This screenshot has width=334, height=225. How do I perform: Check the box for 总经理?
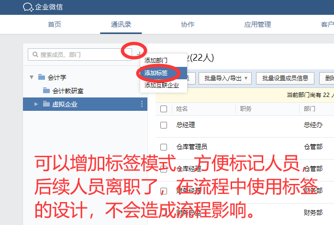[164, 125]
